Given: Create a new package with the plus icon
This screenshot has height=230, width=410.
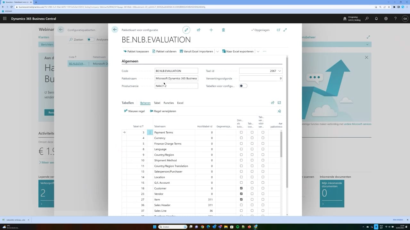Looking at the screenshot, I should [x=211, y=30].
